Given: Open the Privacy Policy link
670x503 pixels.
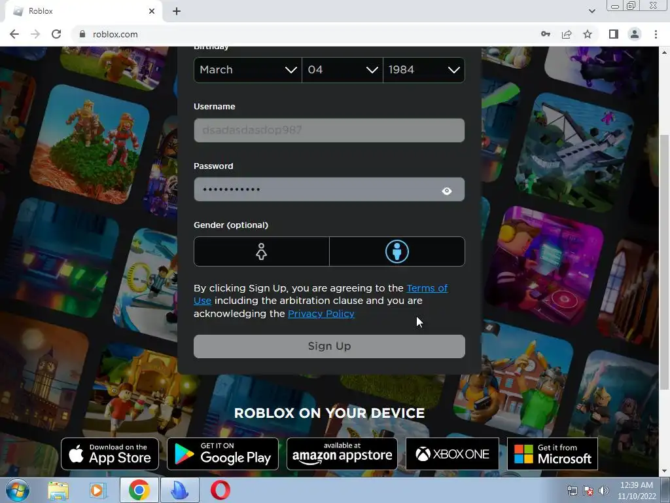Looking at the screenshot, I should pyautogui.click(x=321, y=314).
